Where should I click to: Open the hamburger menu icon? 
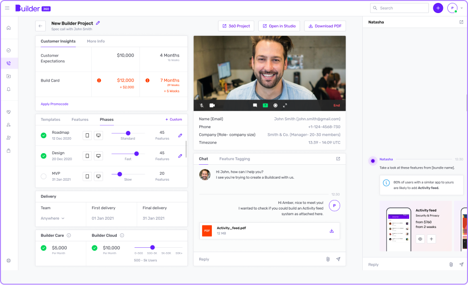tap(7, 8)
